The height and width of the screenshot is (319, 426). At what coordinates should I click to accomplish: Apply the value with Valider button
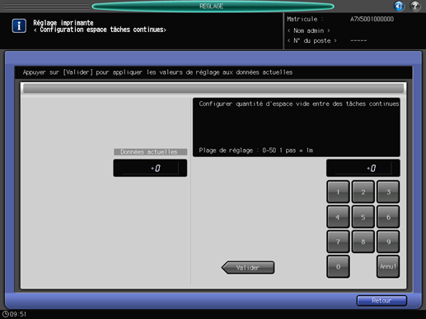coord(248,267)
